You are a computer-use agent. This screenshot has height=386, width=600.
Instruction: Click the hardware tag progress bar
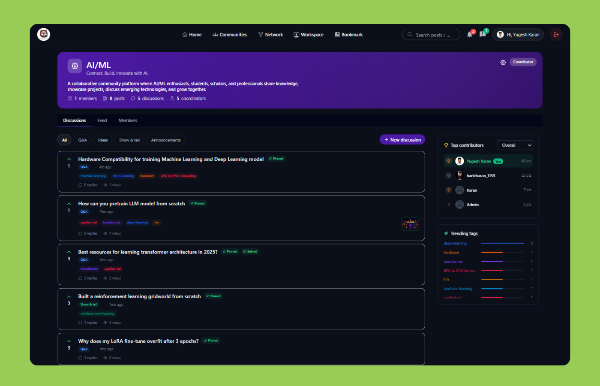503,252
